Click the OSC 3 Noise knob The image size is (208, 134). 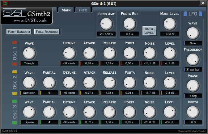[x=150, y=112]
